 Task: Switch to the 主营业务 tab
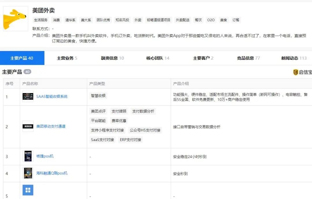tap(67, 58)
